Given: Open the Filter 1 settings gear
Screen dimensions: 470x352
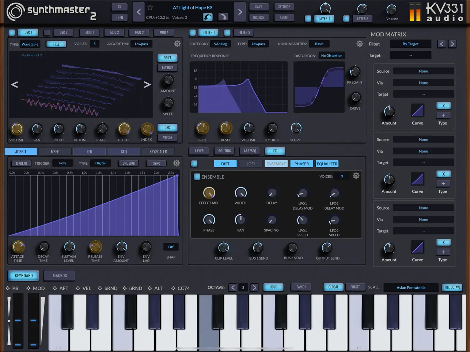Looking at the screenshot, I should 360,43.
